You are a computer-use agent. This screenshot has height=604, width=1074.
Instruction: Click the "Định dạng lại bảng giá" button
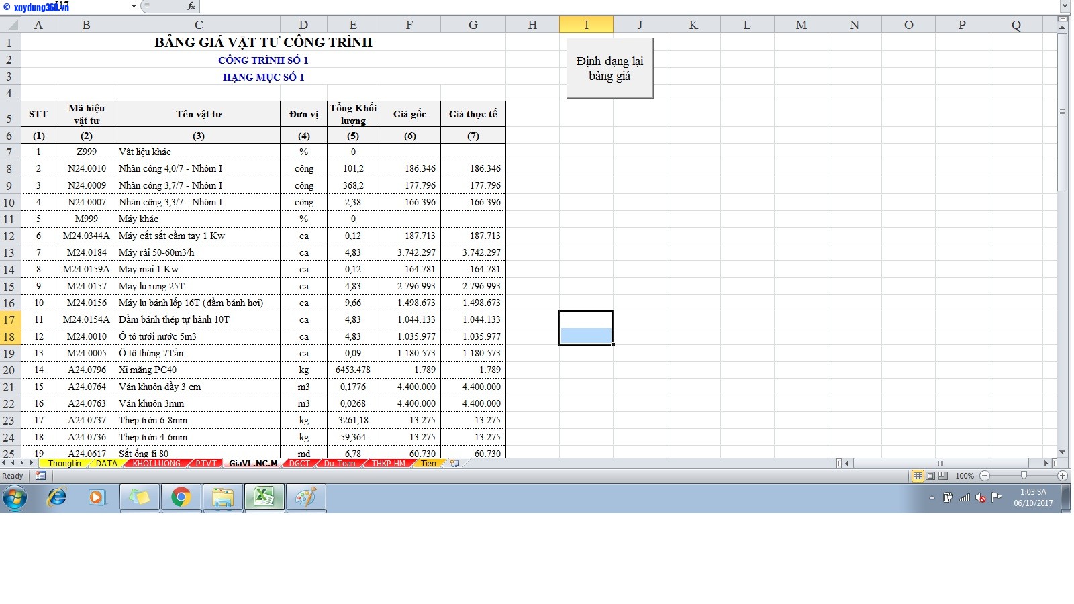click(609, 68)
